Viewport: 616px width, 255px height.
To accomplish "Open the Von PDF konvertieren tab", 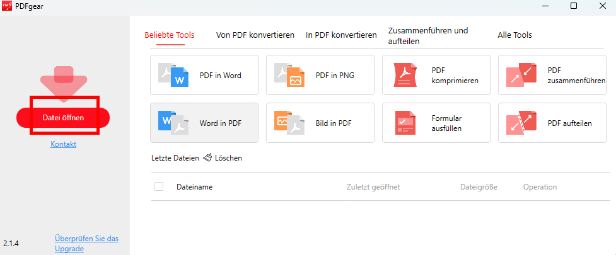I will (x=255, y=35).
